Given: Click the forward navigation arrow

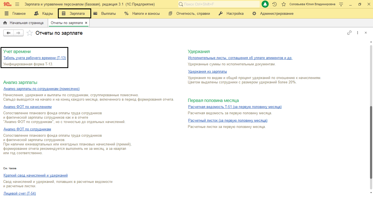Looking at the screenshot, I should pos(18,33).
